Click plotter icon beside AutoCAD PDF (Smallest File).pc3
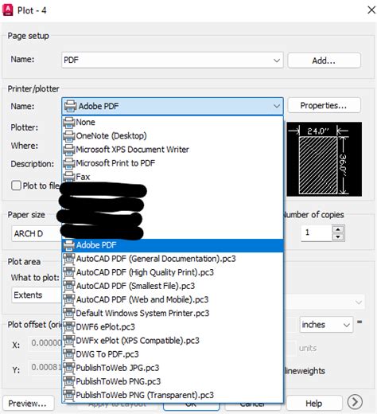This screenshot has width=377, height=414. point(69,286)
